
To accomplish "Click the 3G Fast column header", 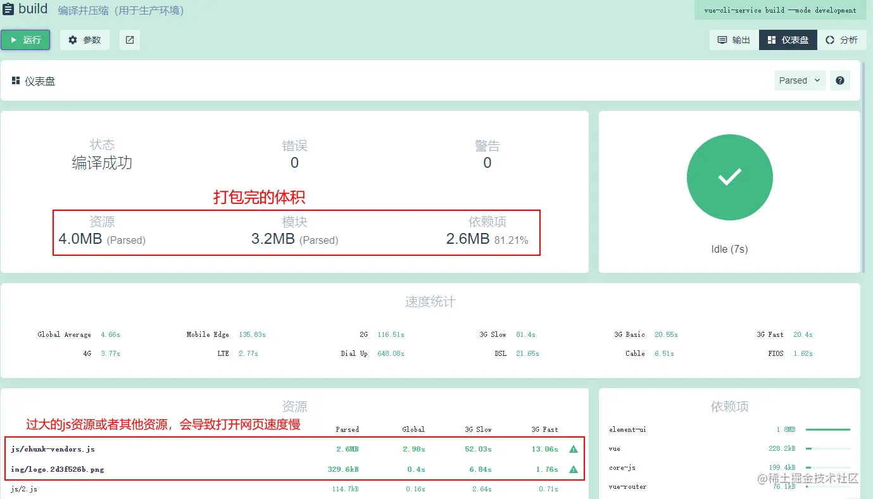I will (x=544, y=429).
